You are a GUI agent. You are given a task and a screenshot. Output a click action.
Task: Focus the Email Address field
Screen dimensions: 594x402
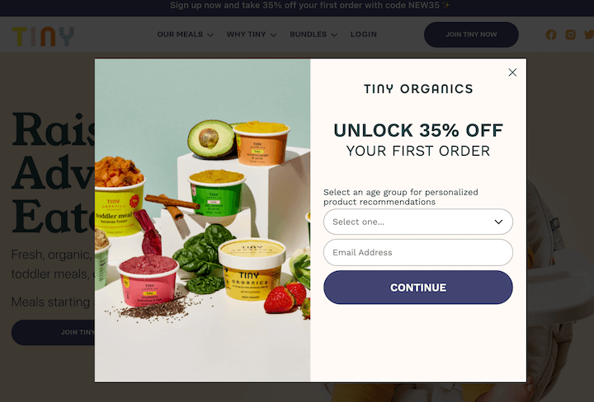point(417,252)
